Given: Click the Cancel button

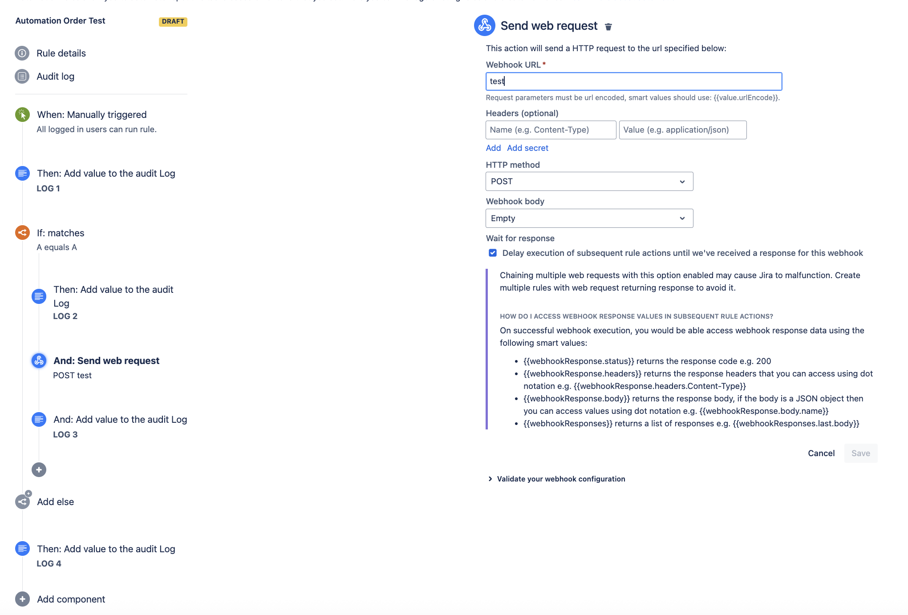Looking at the screenshot, I should point(821,453).
